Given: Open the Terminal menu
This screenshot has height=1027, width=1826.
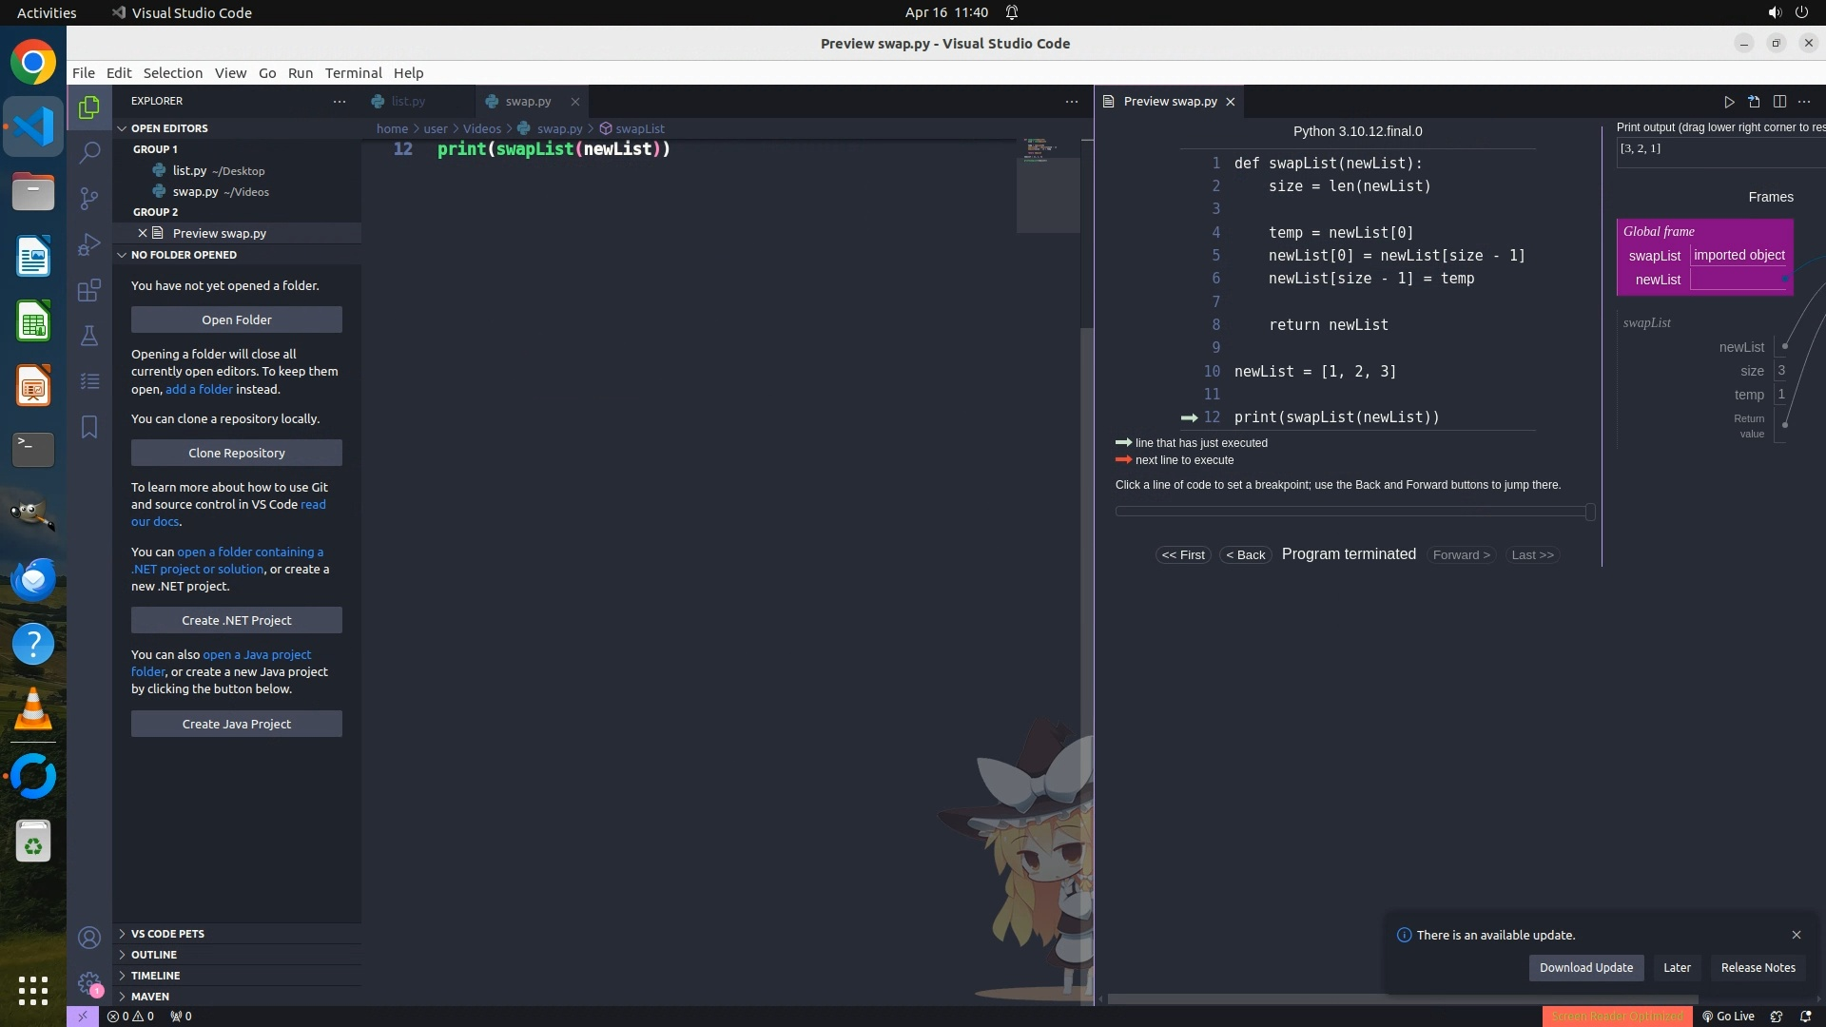Looking at the screenshot, I should pos(353,72).
